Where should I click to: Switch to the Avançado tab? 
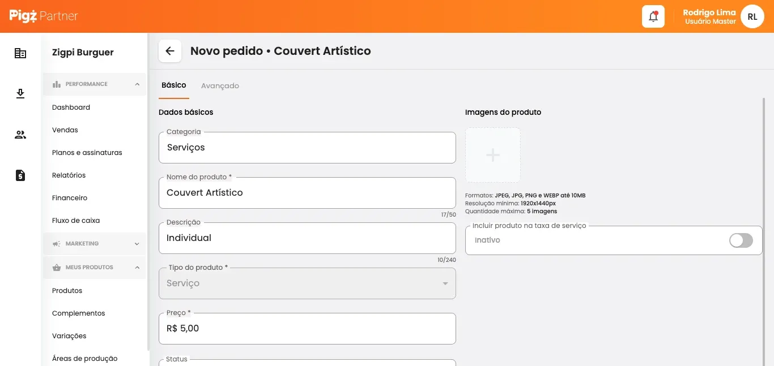click(220, 85)
